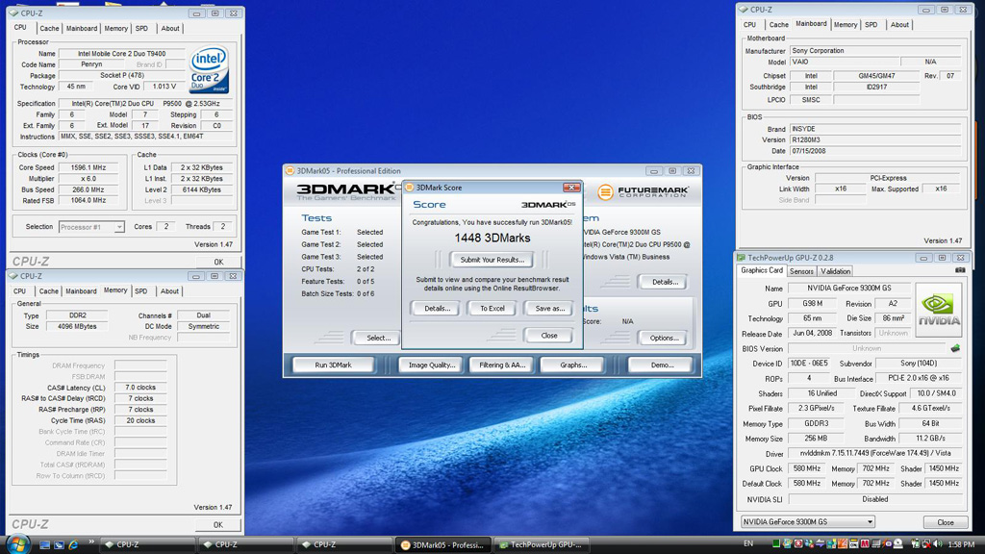This screenshot has width=985, height=554.
Task: Click the green square tray icon
Action: tap(776, 543)
